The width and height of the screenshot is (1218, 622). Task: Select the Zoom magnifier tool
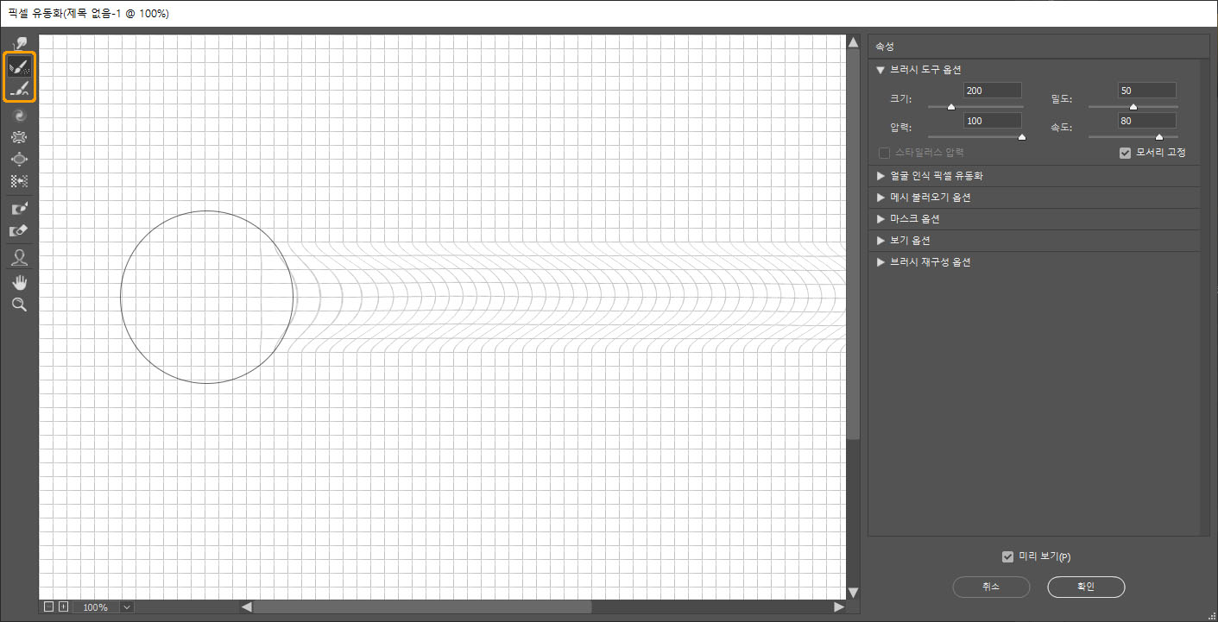tap(19, 305)
